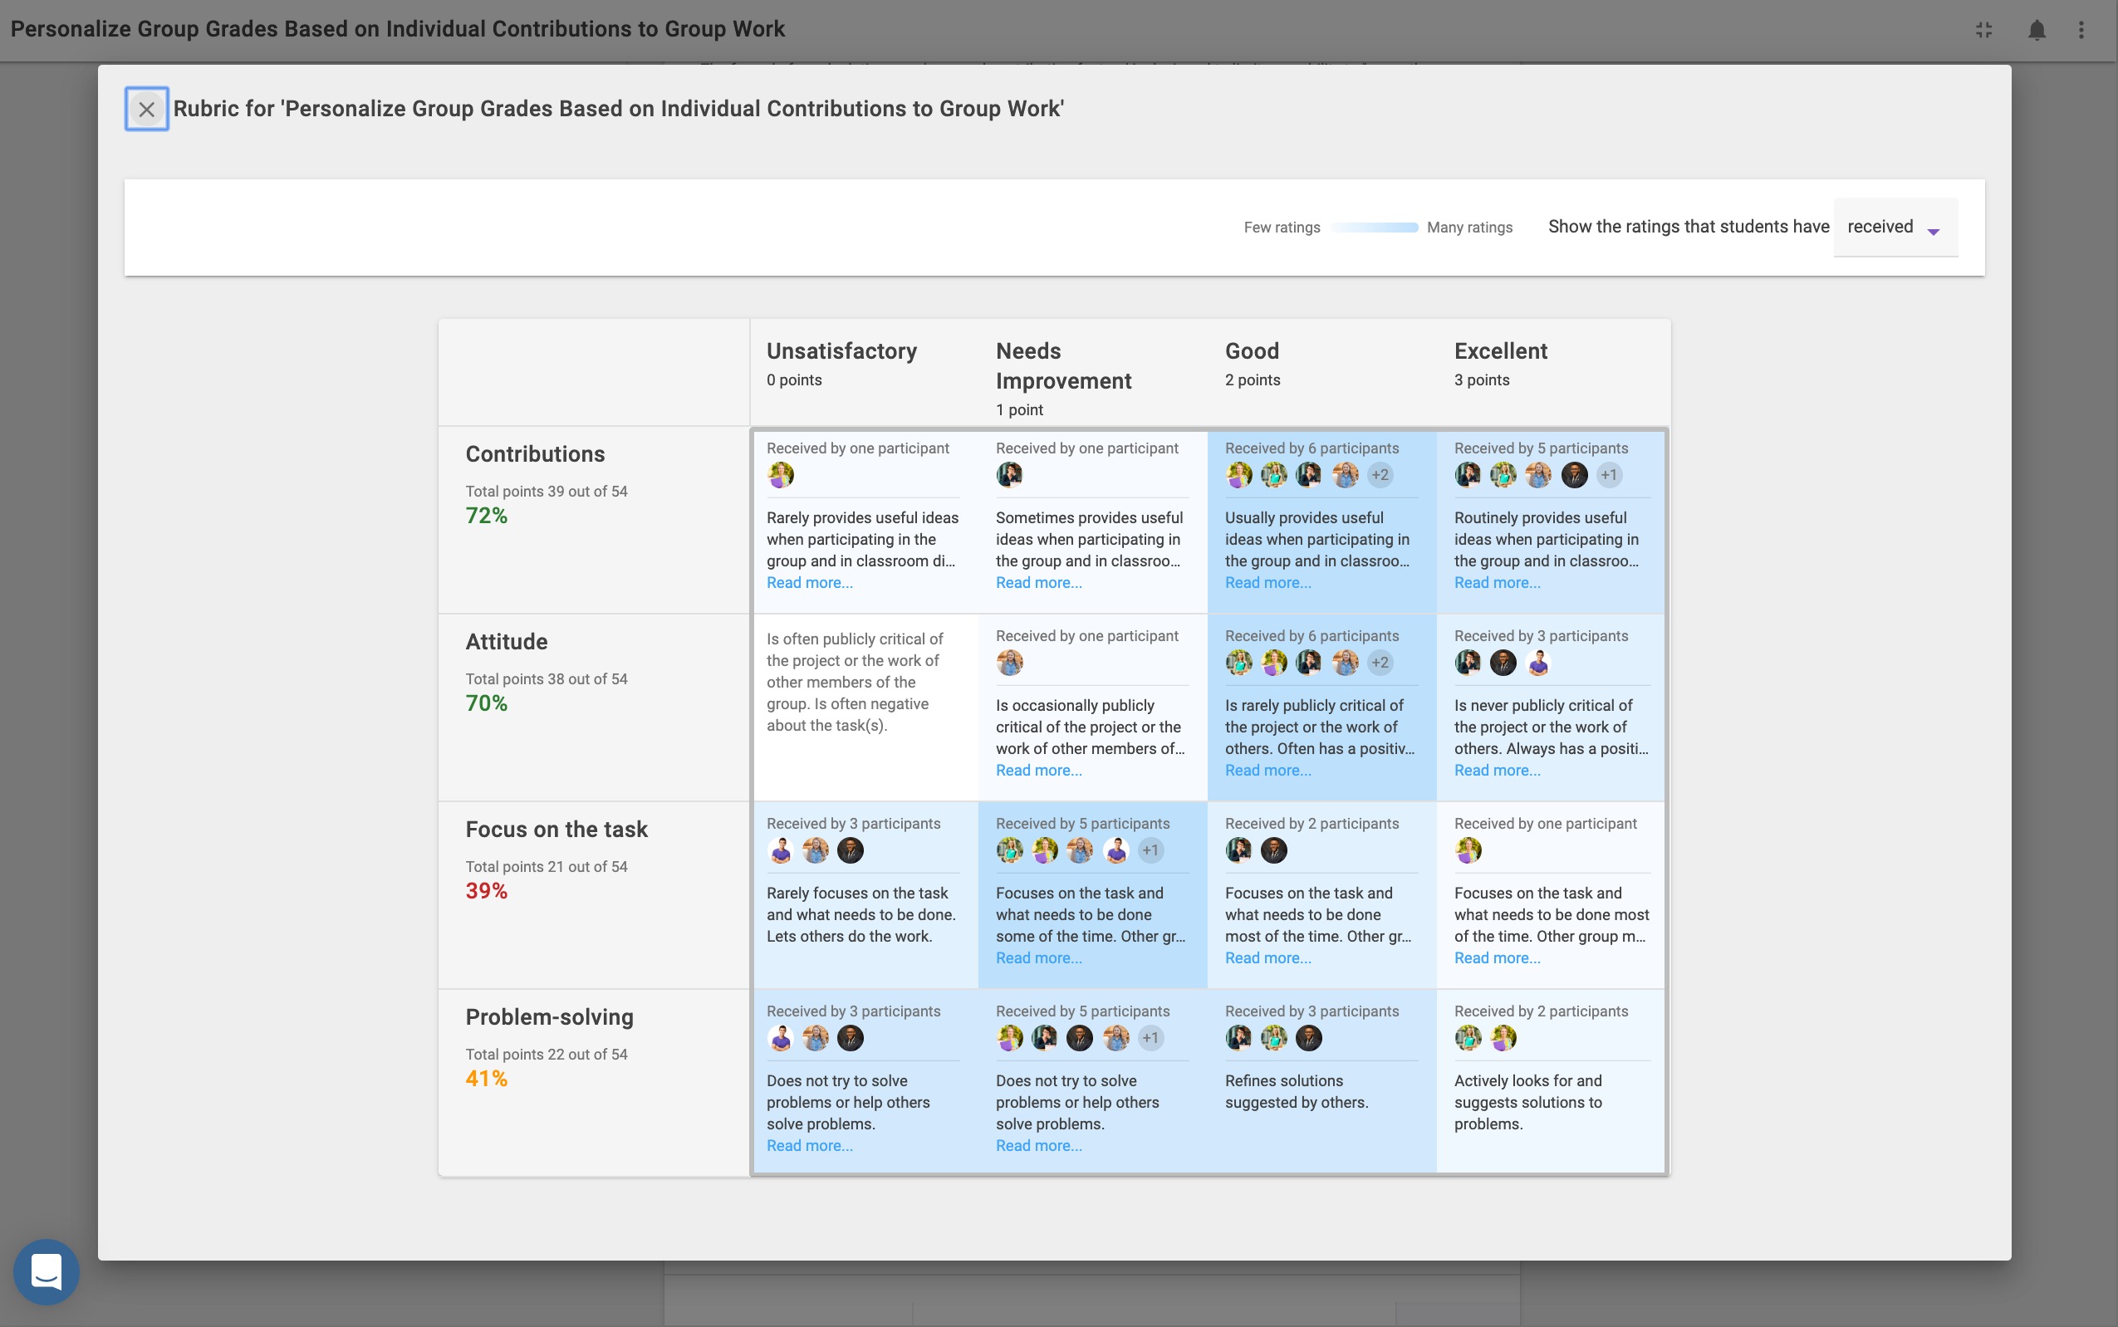
Task: Click the +2 avatars badge in Contributions Good
Action: [1380, 475]
